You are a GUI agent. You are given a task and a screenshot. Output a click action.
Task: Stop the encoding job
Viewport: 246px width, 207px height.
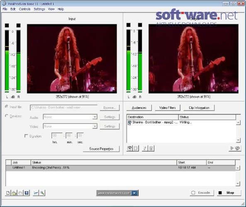(x=229, y=193)
